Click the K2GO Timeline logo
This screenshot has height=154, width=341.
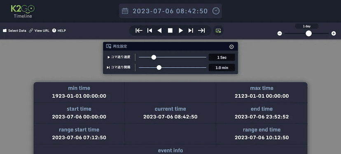point(23,11)
